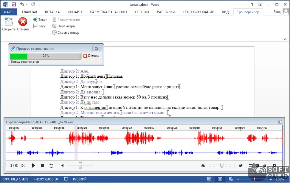290x183 pixels.
Task: Open Параметры transcriber settings
Action: point(64,26)
